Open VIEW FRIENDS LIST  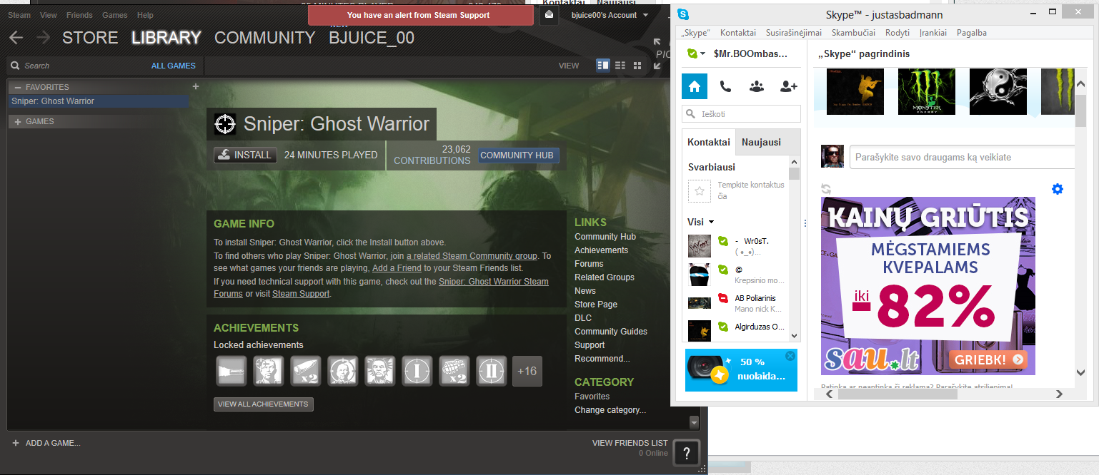(630, 443)
